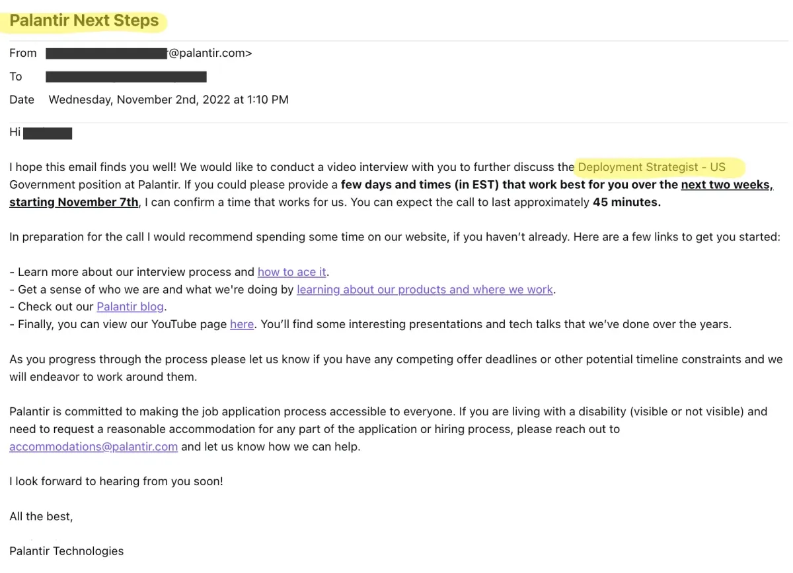This screenshot has width=793, height=573.
Task: Click the "Palantir Technologies" signature line
Action: pyautogui.click(x=67, y=551)
